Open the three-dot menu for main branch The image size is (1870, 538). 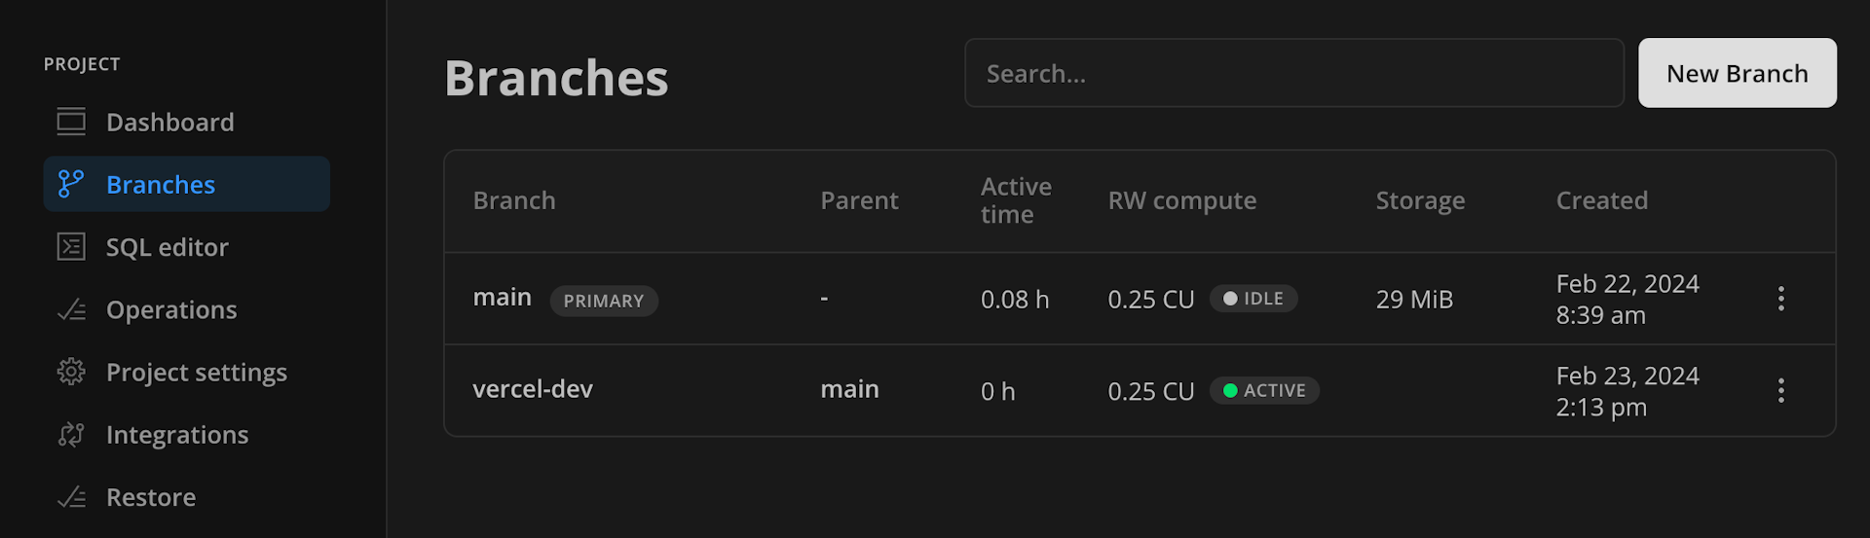pyautogui.click(x=1781, y=299)
